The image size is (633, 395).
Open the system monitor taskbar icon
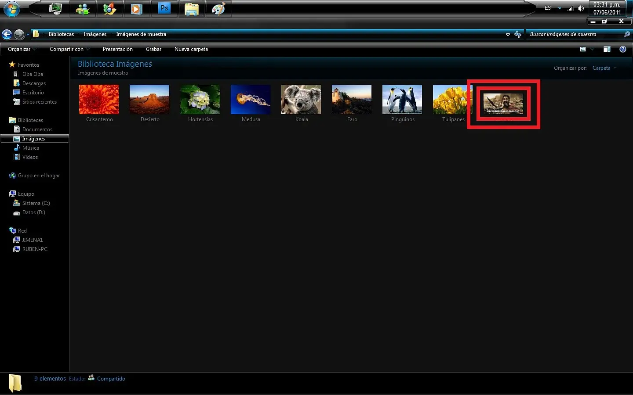(55, 8)
